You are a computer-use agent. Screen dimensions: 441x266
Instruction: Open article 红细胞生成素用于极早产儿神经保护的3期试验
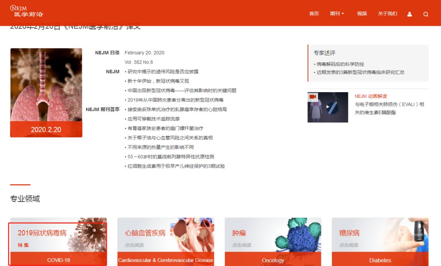[176, 166]
